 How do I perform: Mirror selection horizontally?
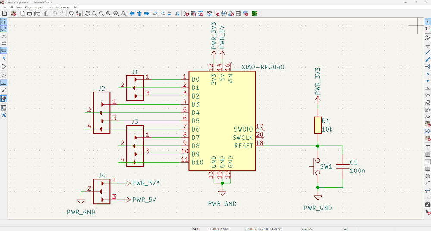(177, 13)
